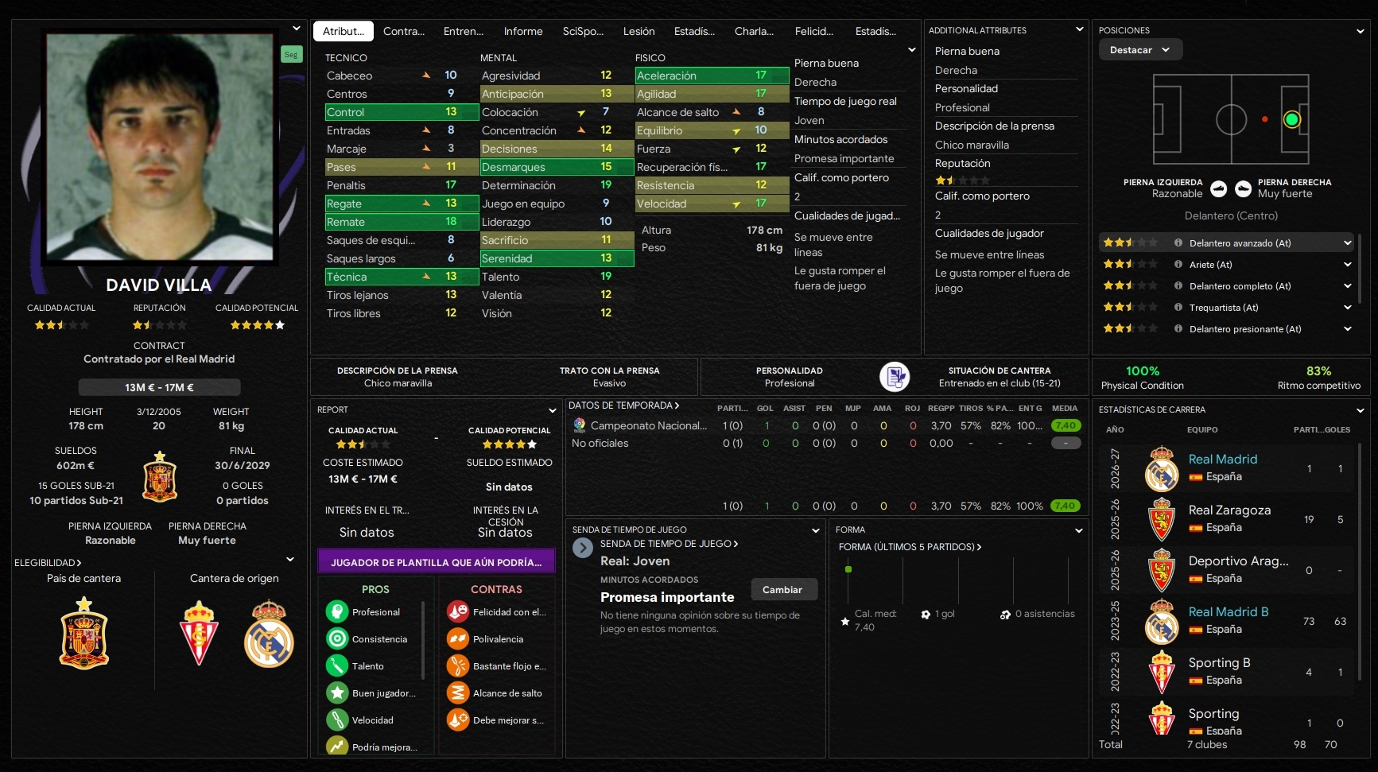The height and width of the screenshot is (772, 1378).
Task: Click the purple Jugador de plantilla banner
Action: point(437,562)
